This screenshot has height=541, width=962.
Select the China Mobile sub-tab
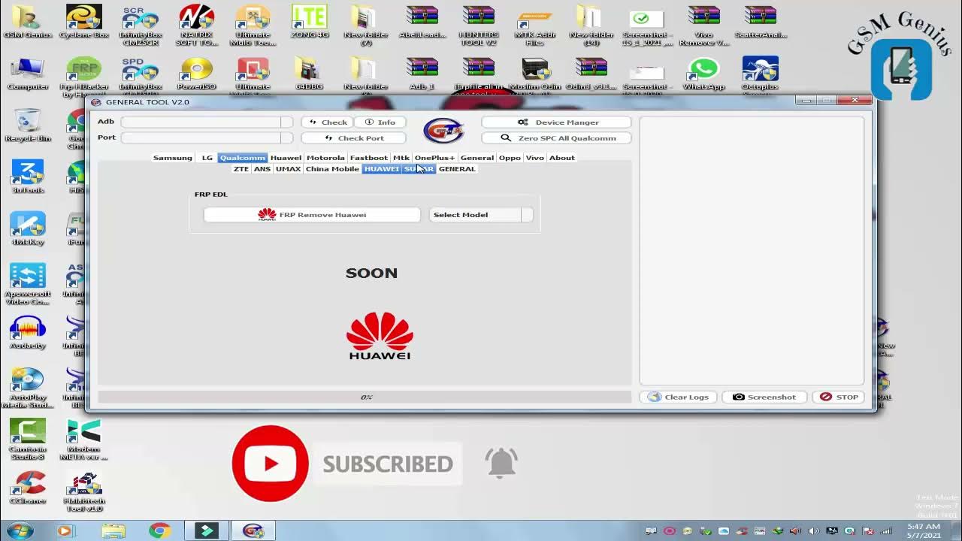332,169
